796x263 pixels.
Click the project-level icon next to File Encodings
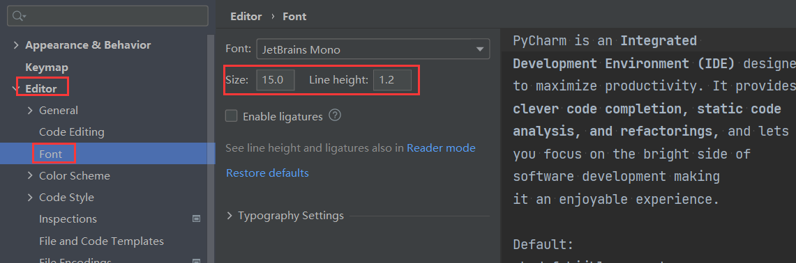click(197, 261)
